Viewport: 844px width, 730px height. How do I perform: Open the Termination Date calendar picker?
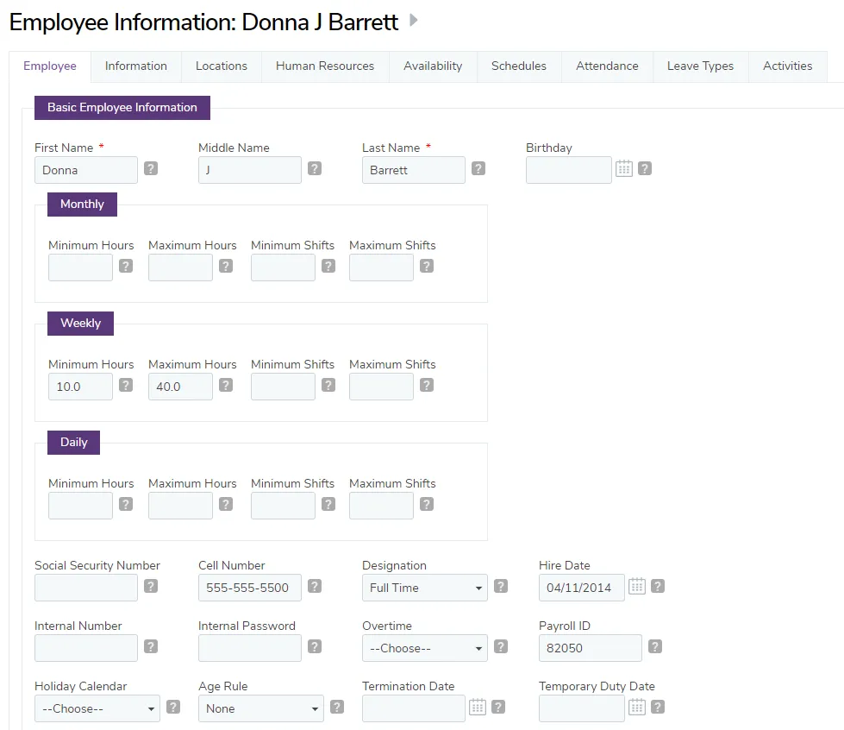(478, 707)
